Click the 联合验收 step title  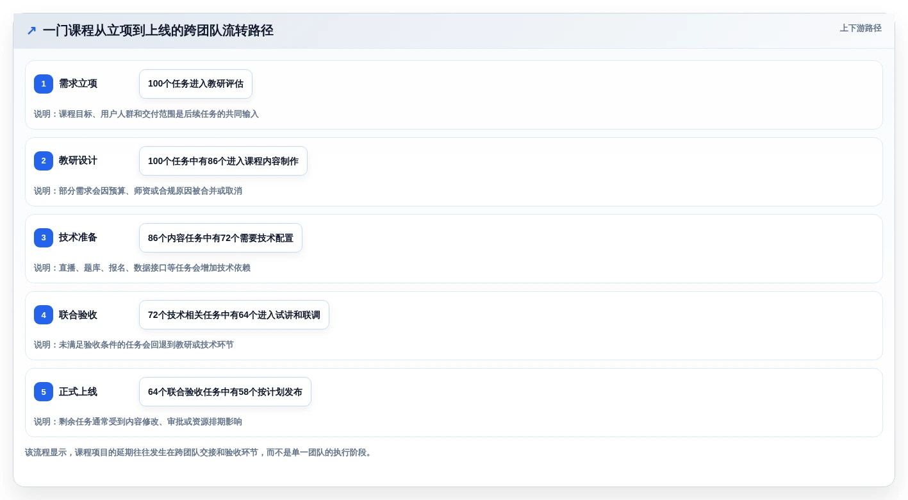point(78,315)
